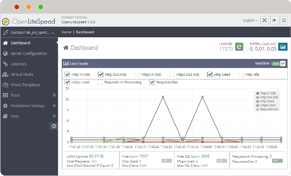Enable the Https In (KB) checkbox
Screen dimensions: 291x176
[137, 74]
